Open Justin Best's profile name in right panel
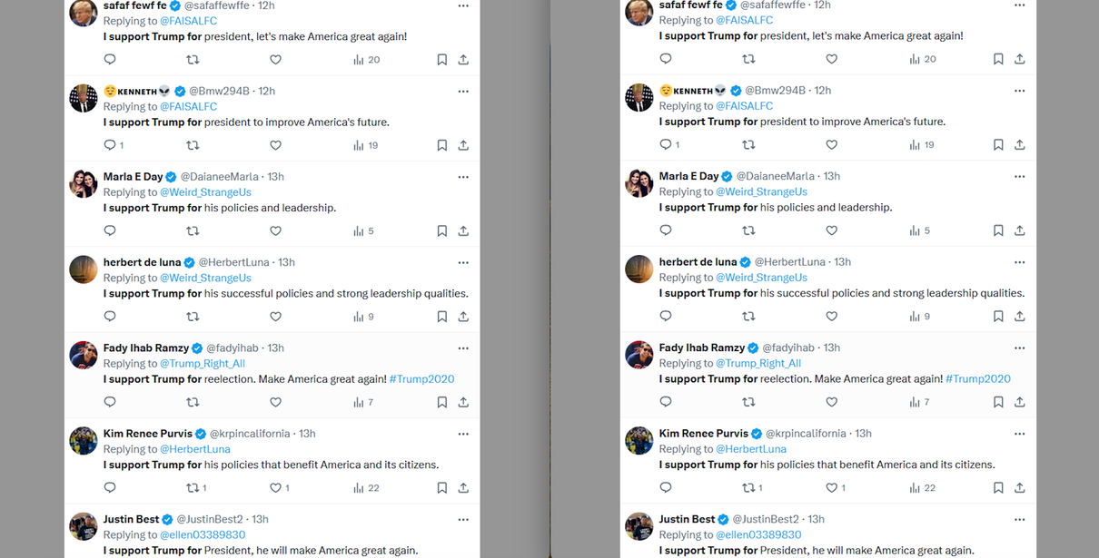Screen dimensions: 1099x558 [688, 519]
